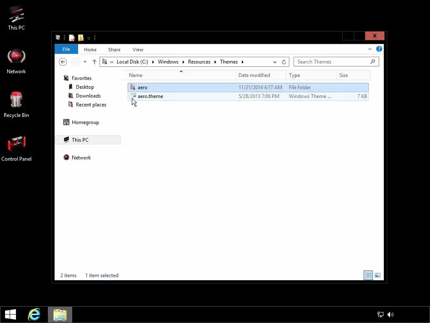Open window system menu icon in title bar
Screen dimensions: 430x323
click(x=58, y=37)
